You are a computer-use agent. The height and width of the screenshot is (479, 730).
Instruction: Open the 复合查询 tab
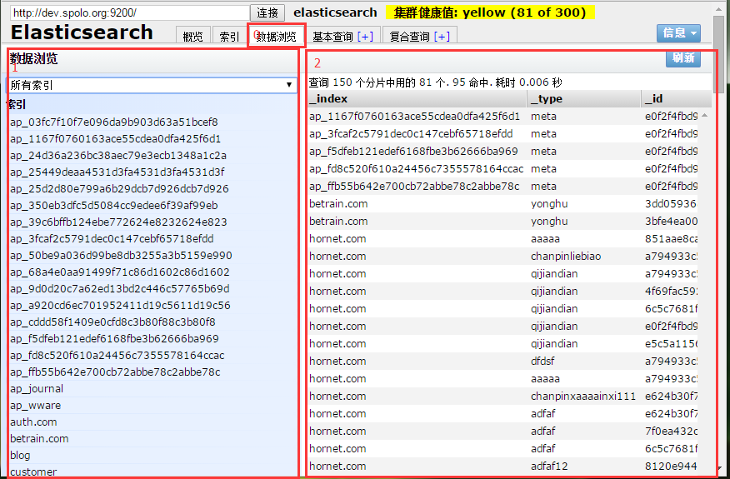(x=410, y=37)
